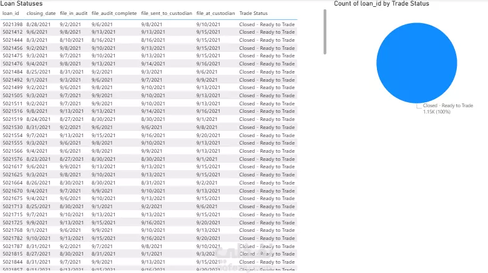This screenshot has height=273, width=488.
Task: Select loan_id cell 5021713
Action: 12,206
